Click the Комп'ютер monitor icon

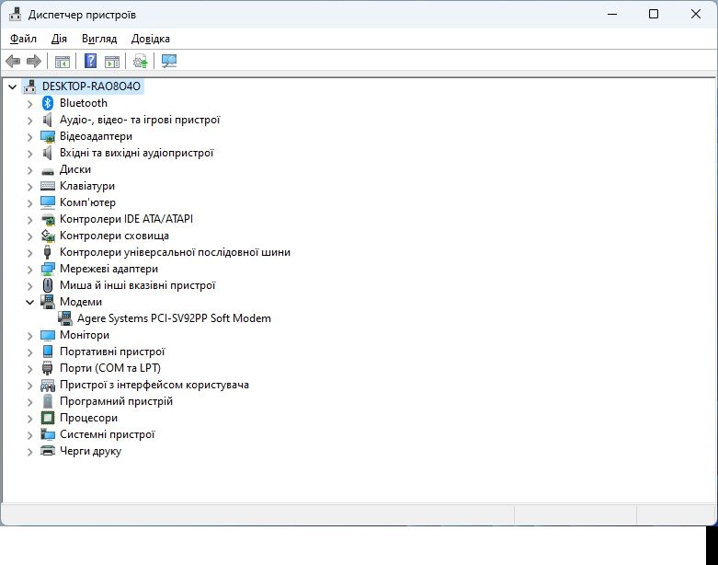(x=48, y=202)
